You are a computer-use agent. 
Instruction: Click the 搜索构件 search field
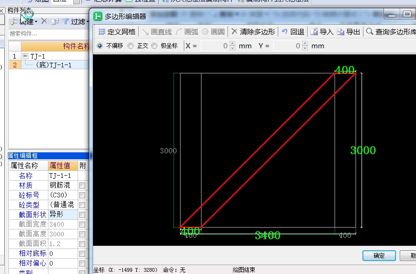[48, 33]
